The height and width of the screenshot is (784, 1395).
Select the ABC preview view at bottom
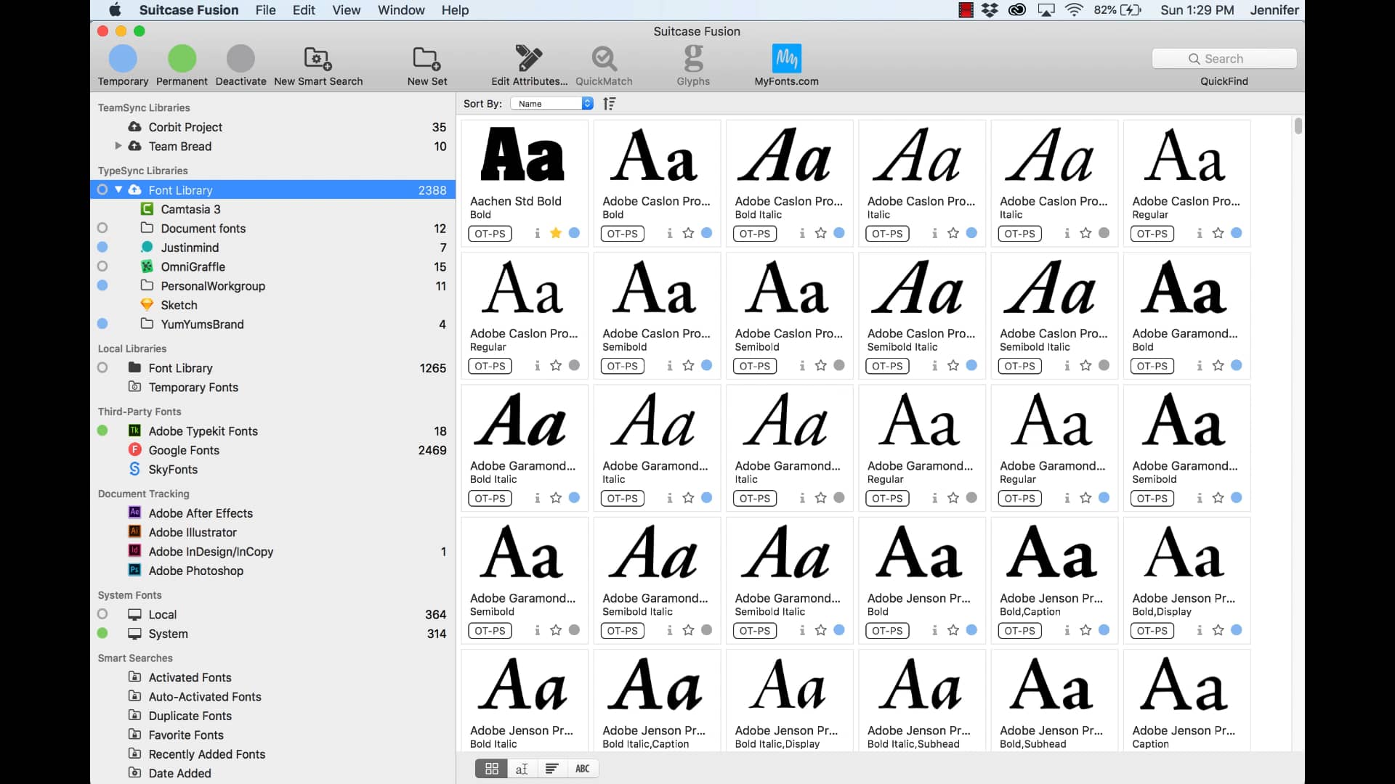[x=582, y=768]
